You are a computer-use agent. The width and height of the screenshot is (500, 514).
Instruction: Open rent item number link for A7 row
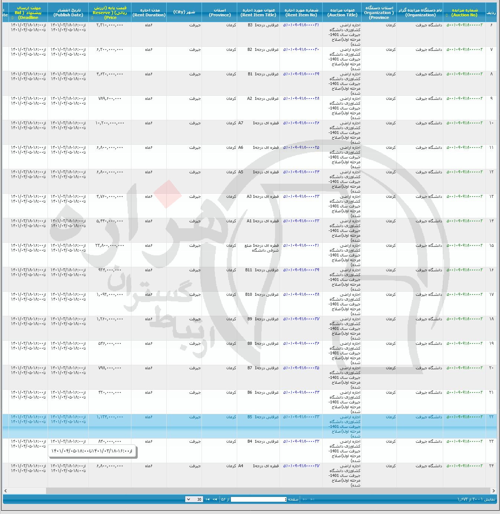pos(301,123)
